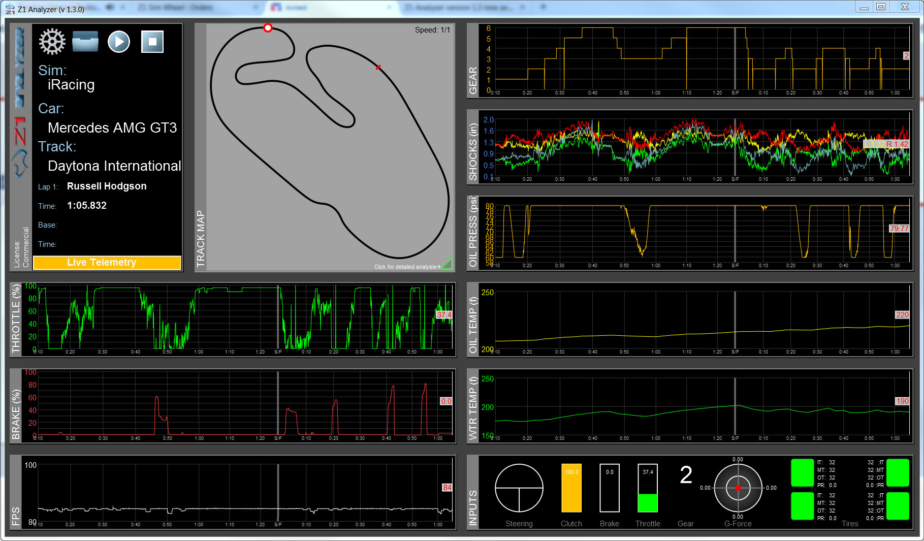924x541 pixels.
Task: Click the lap time 1:05.832
Action: [87, 206]
